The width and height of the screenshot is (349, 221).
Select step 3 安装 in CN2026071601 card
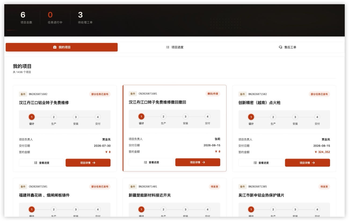186,116
